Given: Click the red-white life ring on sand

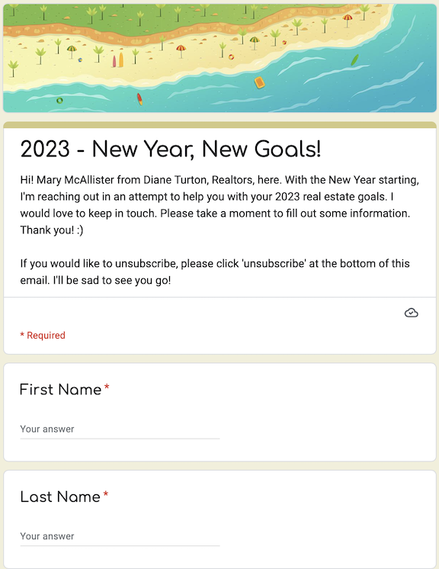Looking at the screenshot, I should click(231, 57).
